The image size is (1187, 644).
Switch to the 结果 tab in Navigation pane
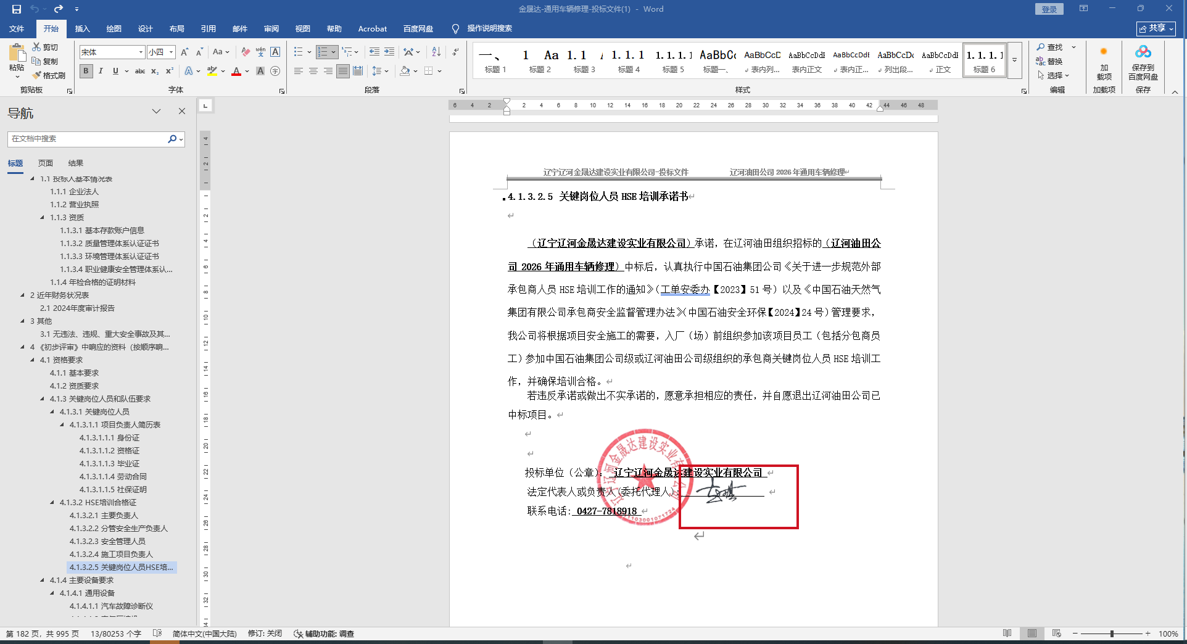pos(76,163)
